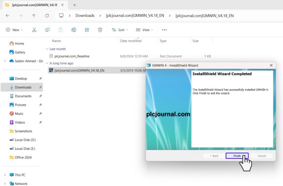283x186 pixels.
Task: Sort by Date modified column header
Action: (131, 41)
